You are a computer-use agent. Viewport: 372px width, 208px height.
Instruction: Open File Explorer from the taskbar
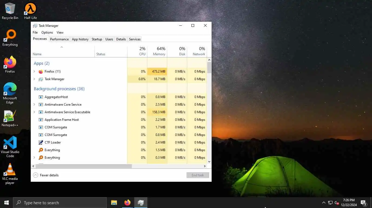[x=114, y=203]
